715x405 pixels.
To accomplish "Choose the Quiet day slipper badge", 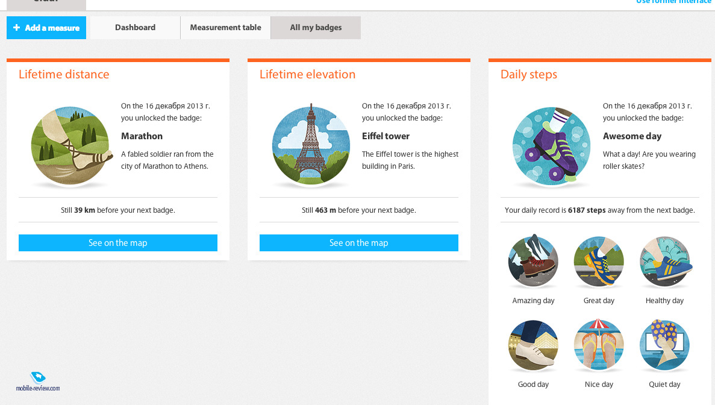I will point(664,345).
